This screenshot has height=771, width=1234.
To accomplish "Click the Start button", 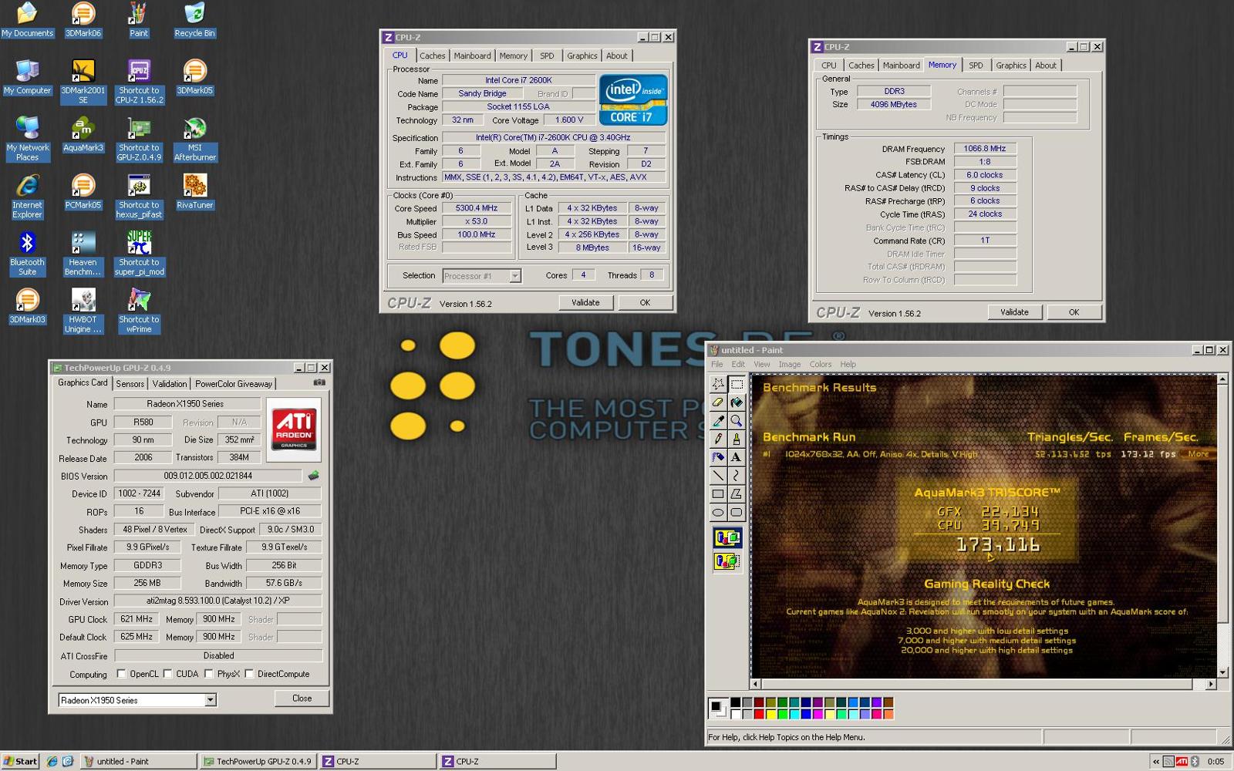I will point(20,761).
